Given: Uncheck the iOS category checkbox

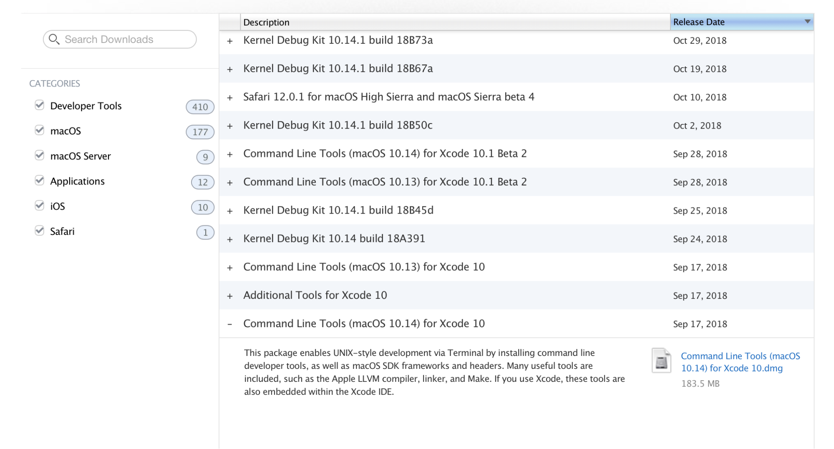Looking at the screenshot, I should [x=40, y=205].
